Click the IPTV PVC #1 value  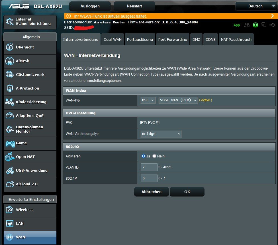coord(150,123)
